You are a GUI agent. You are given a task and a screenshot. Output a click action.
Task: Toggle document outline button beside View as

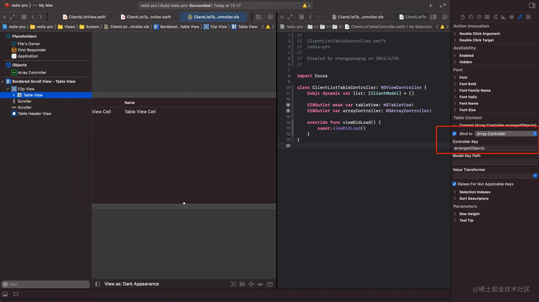click(x=97, y=284)
